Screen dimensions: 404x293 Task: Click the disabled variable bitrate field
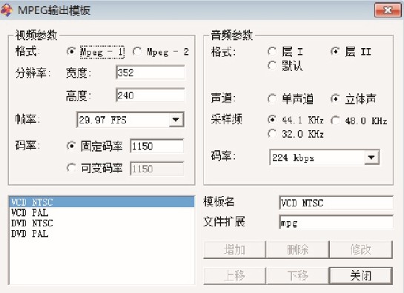point(156,169)
